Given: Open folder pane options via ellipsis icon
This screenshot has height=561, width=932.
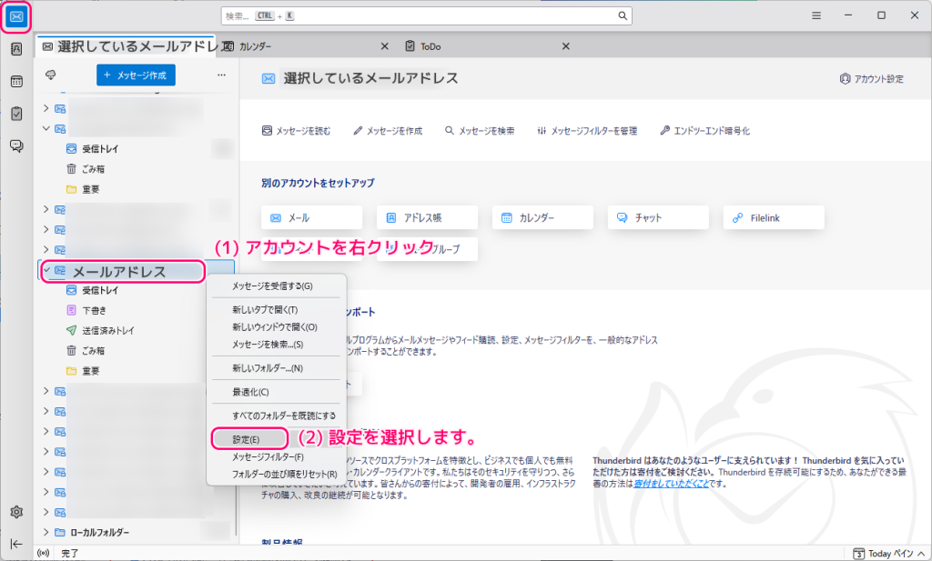Looking at the screenshot, I should point(220,75).
